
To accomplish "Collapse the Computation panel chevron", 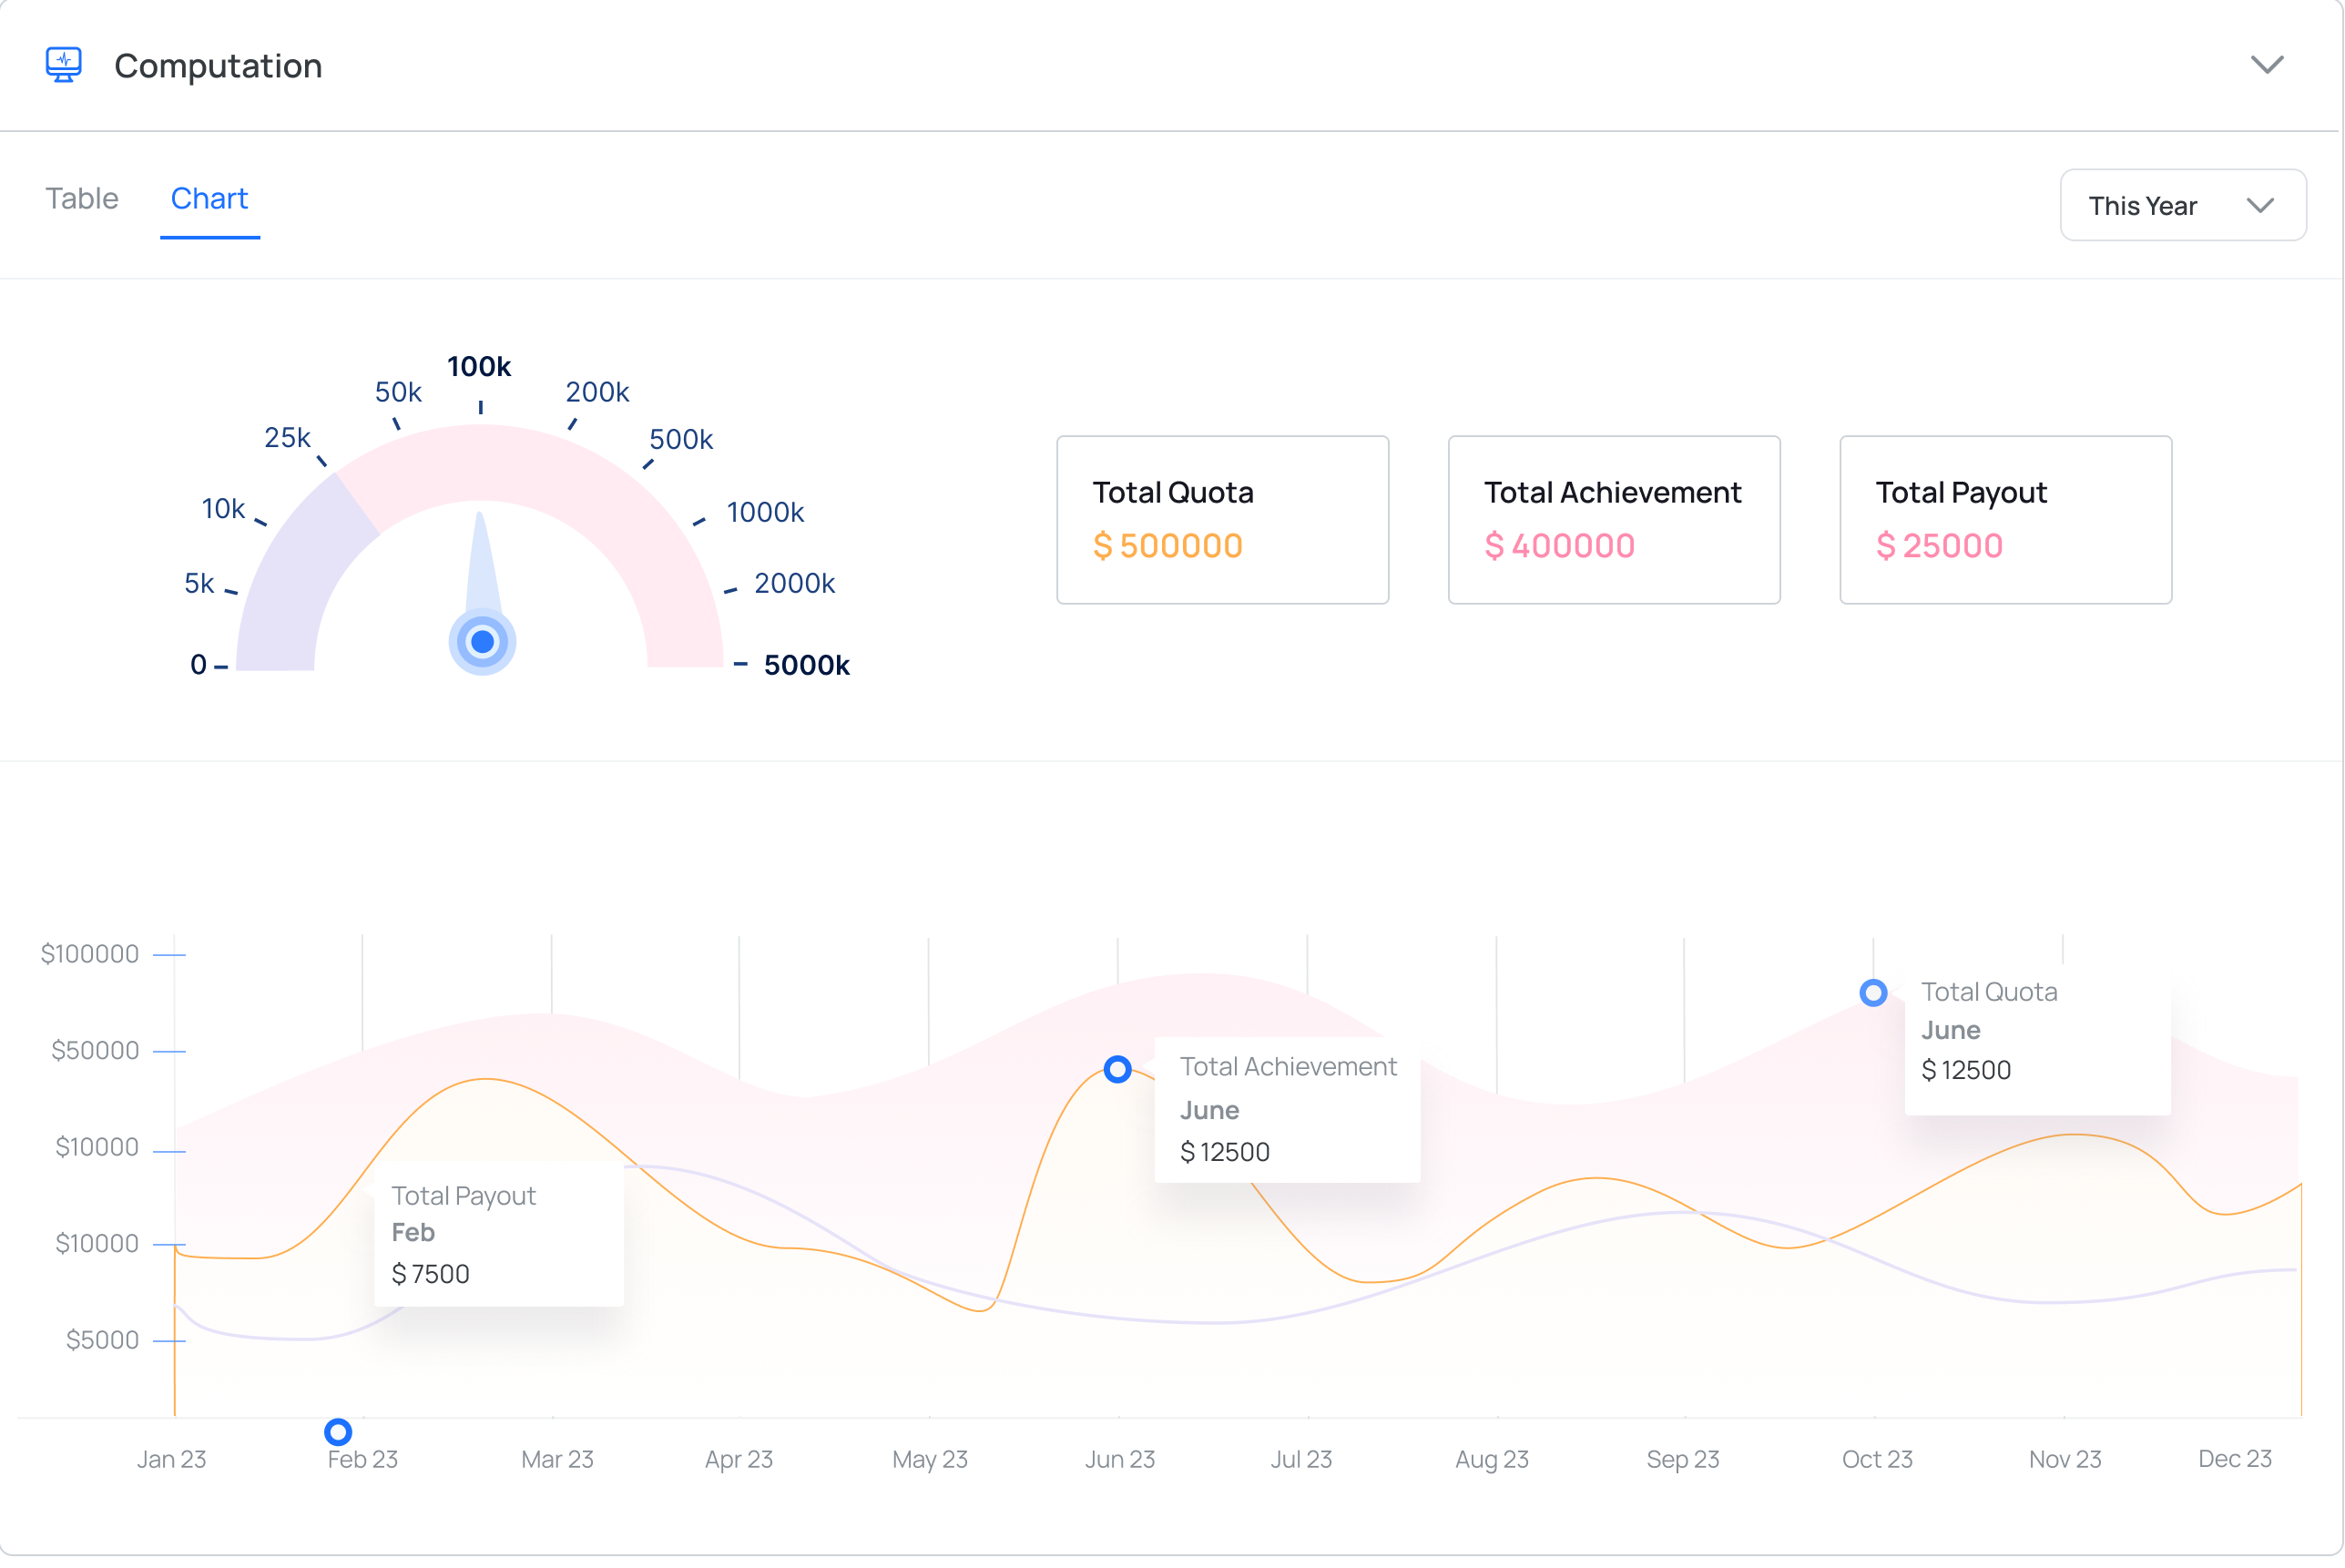I will point(2266,65).
